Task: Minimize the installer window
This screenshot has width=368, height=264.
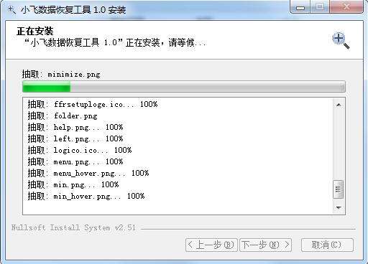Action: [x=300, y=7]
